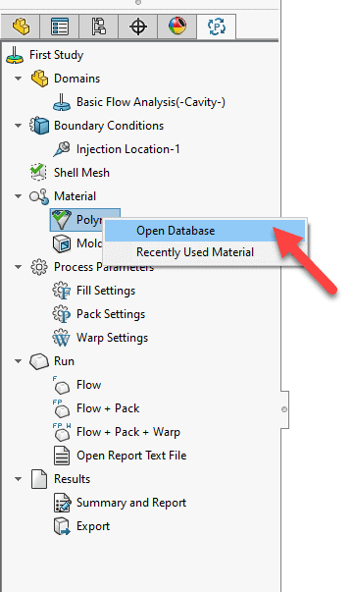Viewport: 353px width, 592px height.
Task: Click the Polymer funnel icon
Action: tap(62, 220)
